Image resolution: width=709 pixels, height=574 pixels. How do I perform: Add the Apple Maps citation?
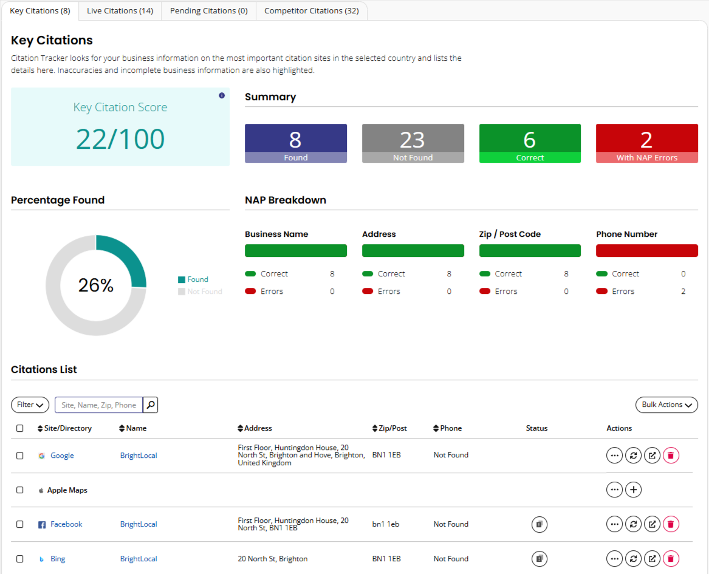[x=633, y=490]
